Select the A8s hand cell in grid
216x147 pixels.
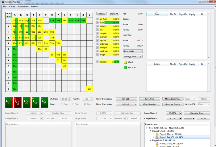(x=52, y=21)
